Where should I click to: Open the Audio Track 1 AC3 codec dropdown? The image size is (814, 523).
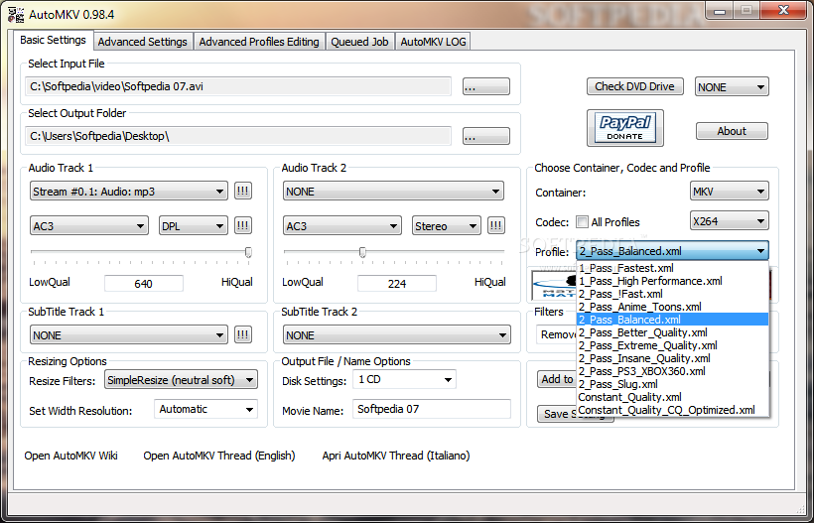(x=88, y=226)
